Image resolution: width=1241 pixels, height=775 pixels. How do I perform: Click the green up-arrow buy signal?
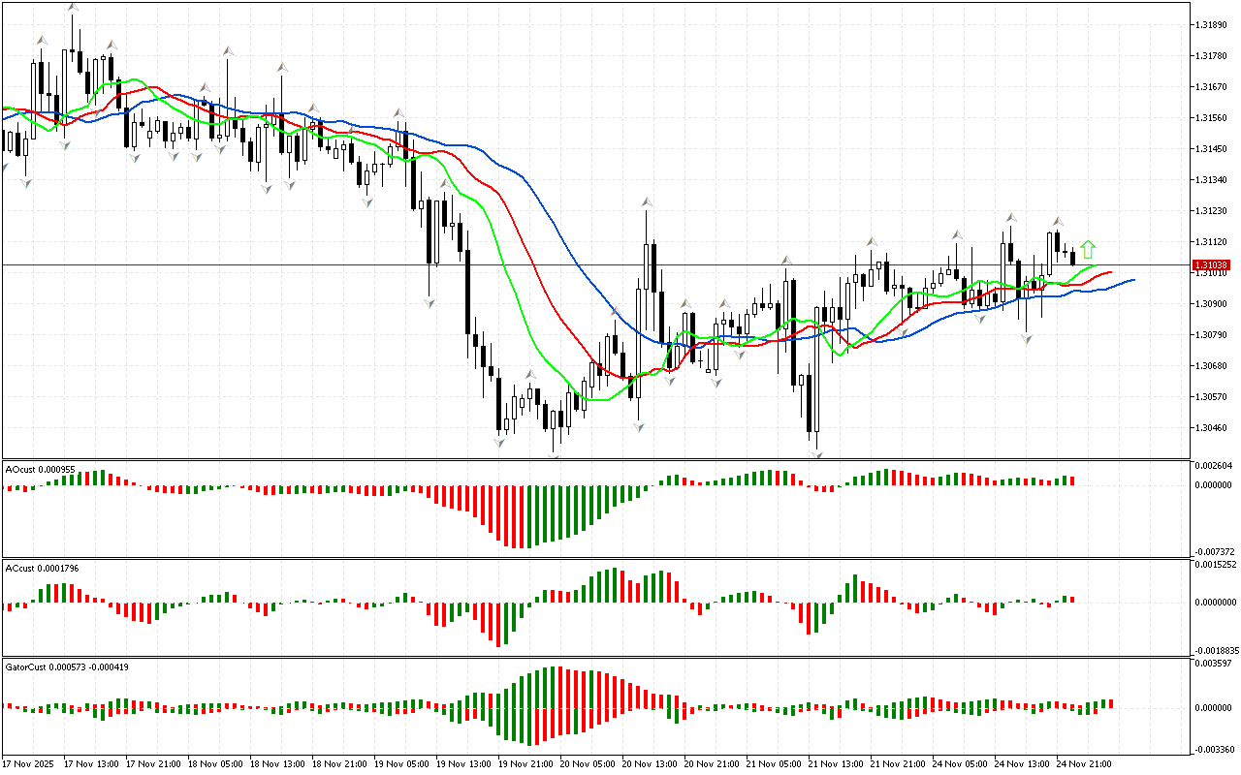(x=1088, y=249)
